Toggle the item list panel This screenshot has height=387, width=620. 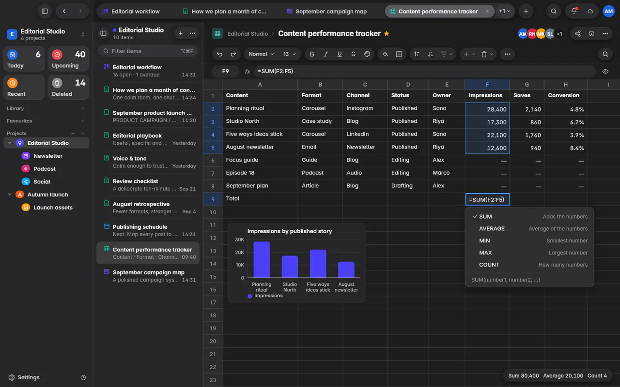103,33
